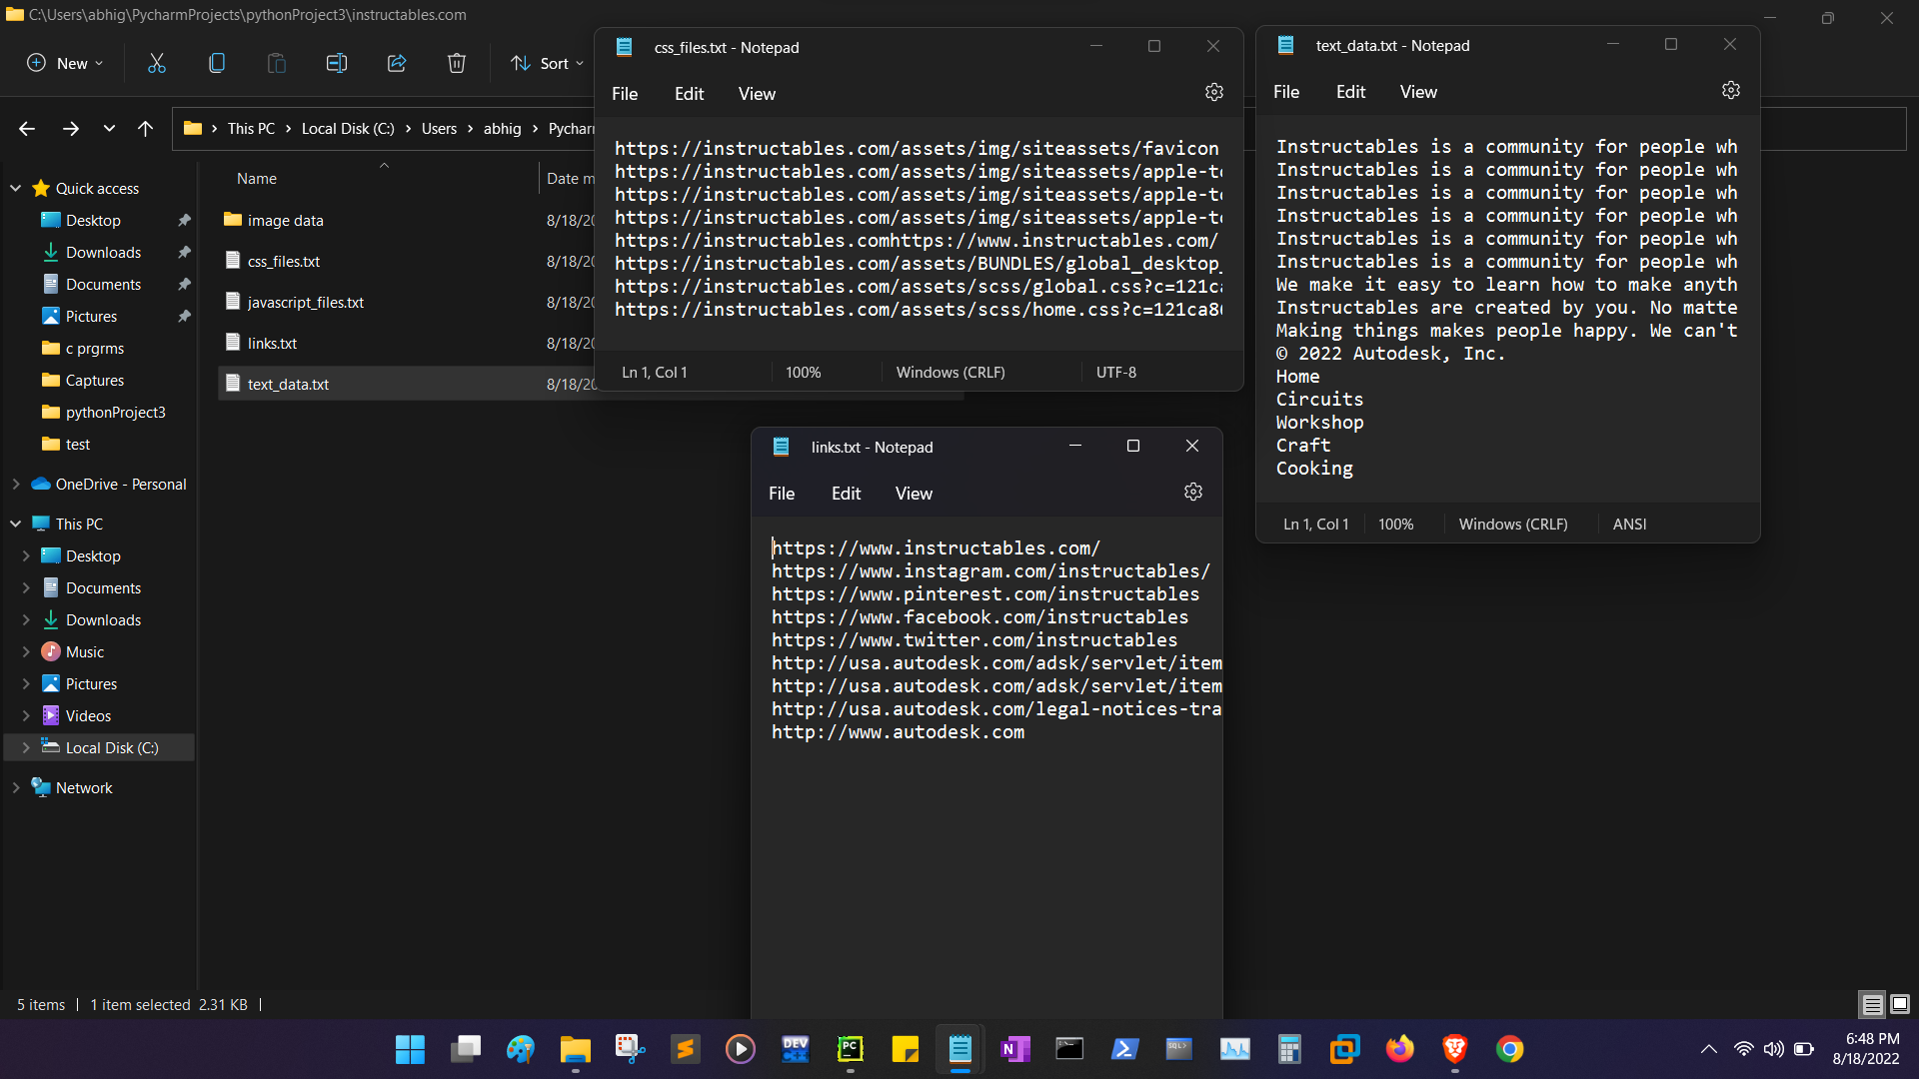The image size is (1919, 1079).
Task: Open View menu in links.txt Notepad
Action: pos(914,494)
